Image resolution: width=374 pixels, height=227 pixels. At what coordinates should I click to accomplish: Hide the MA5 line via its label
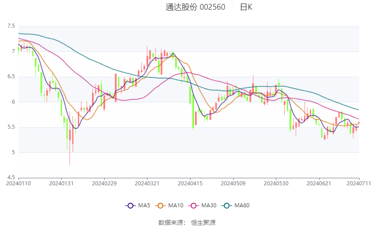(x=144, y=205)
